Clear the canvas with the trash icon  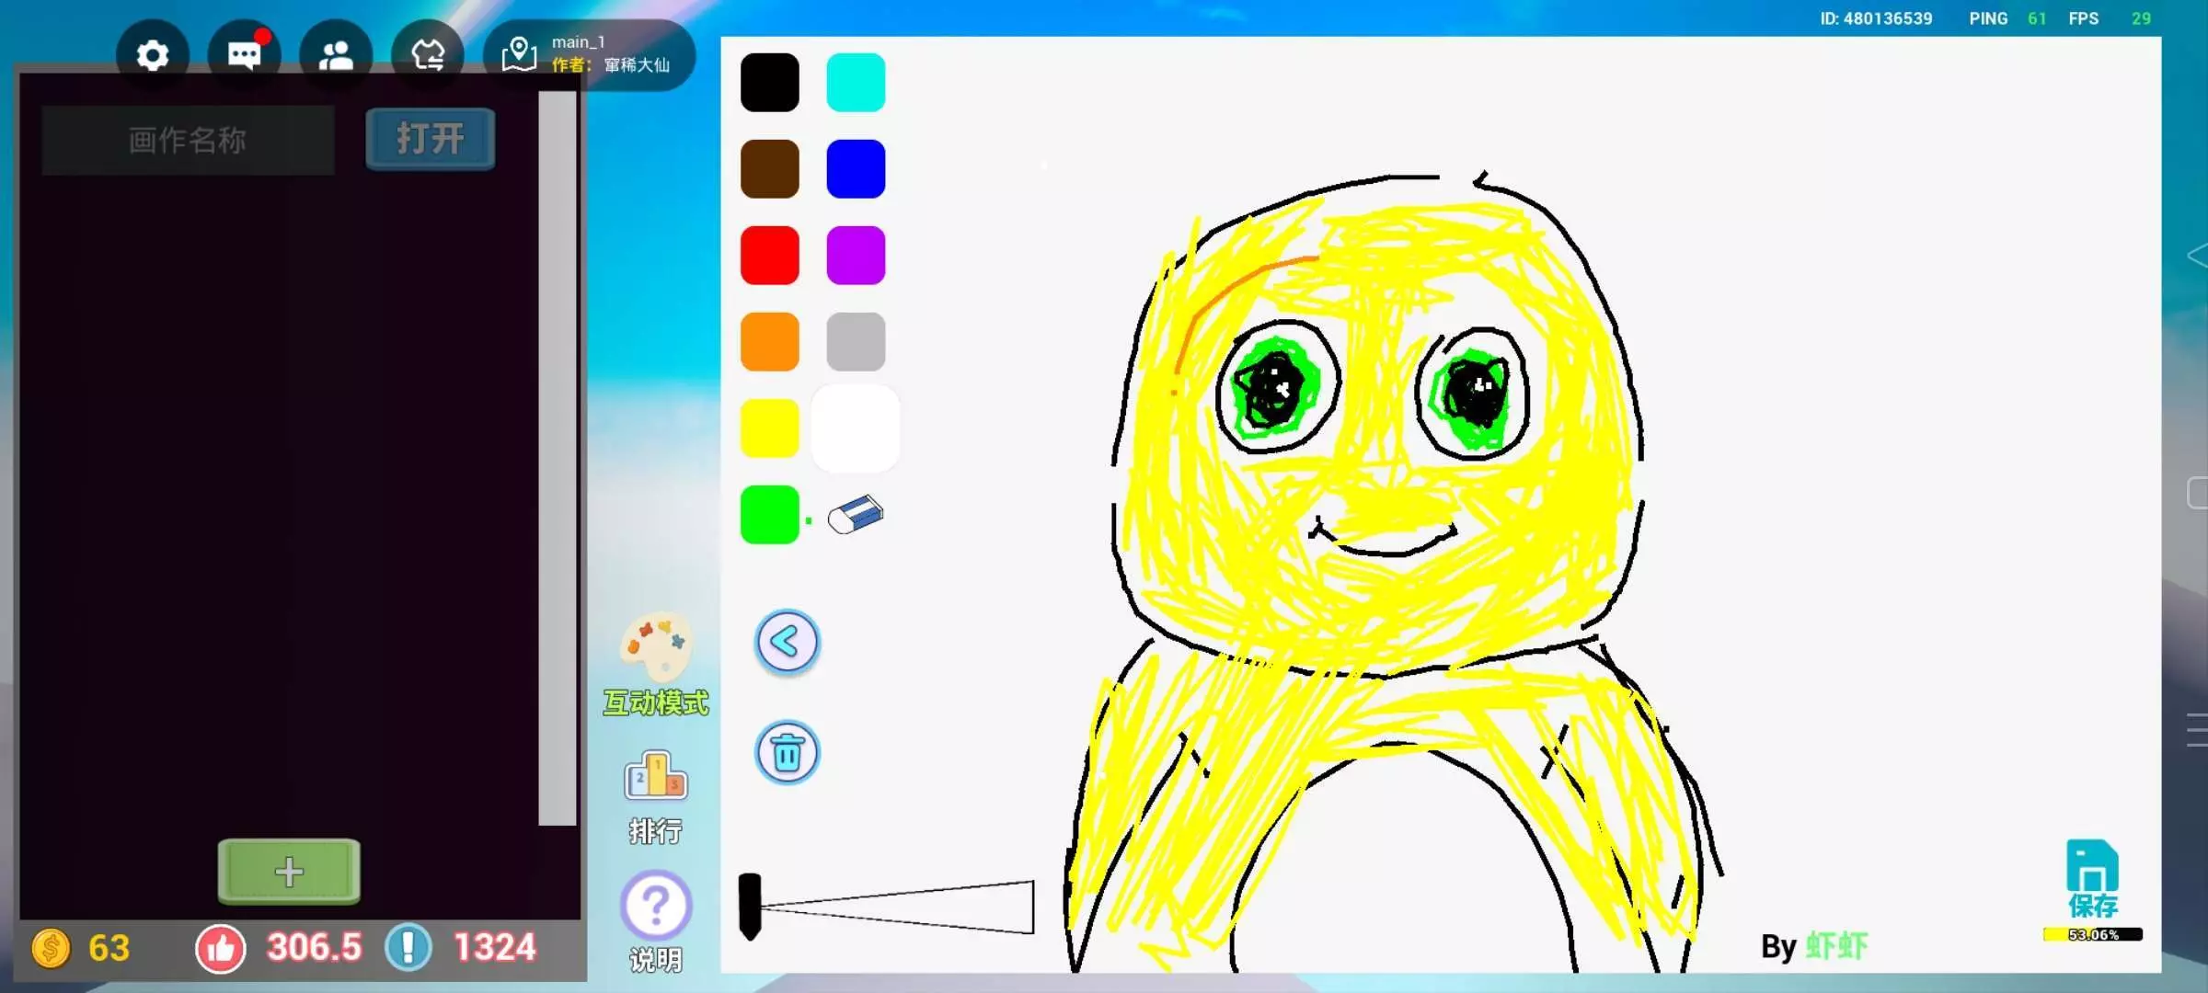787,753
